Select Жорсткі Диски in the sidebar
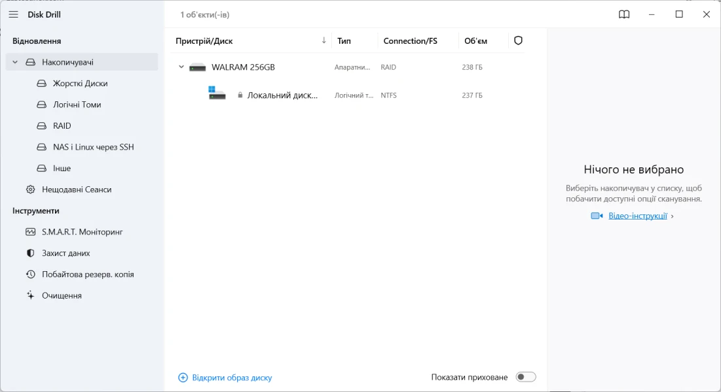The width and height of the screenshot is (721, 392). (x=82, y=84)
